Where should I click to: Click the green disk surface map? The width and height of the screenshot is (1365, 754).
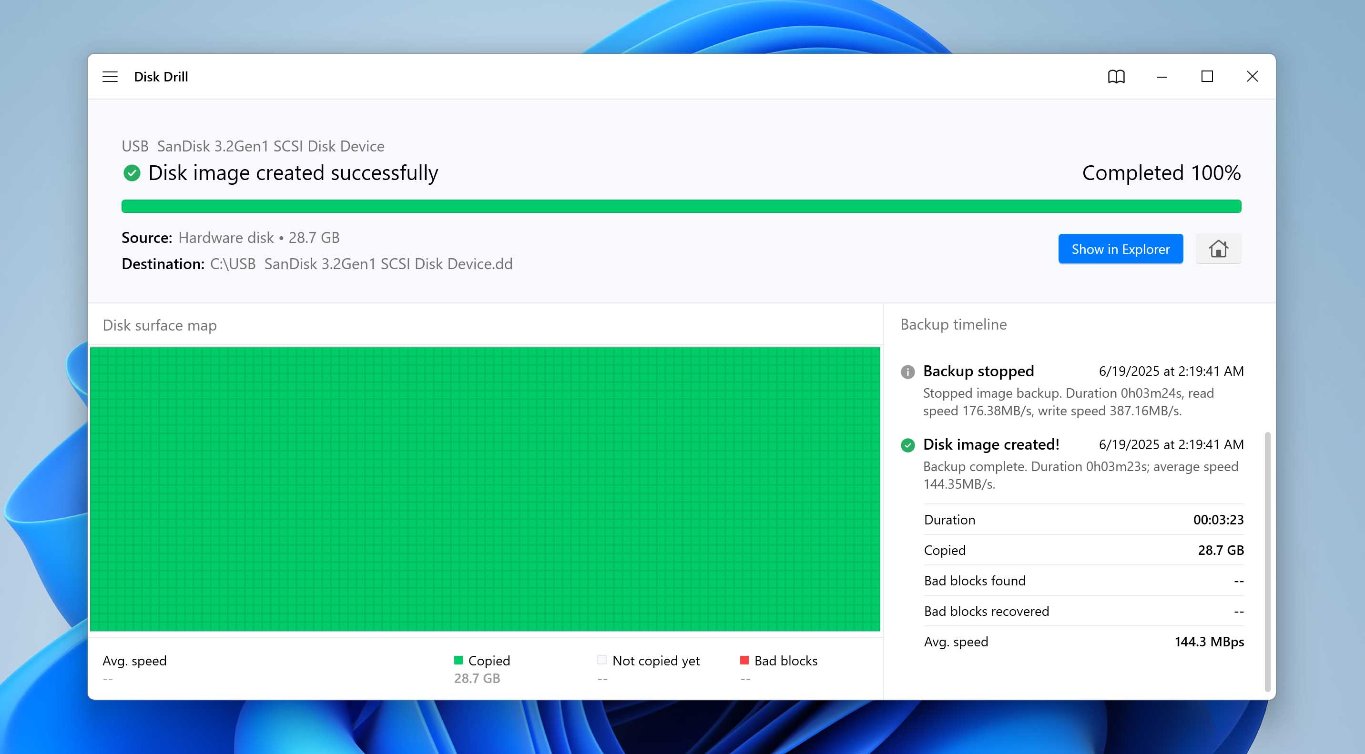(485, 489)
